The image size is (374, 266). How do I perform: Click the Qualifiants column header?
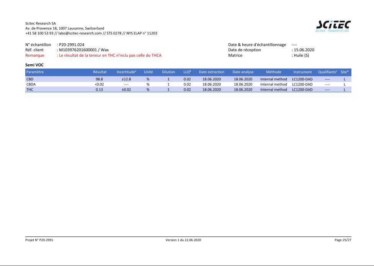click(x=327, y=72)
